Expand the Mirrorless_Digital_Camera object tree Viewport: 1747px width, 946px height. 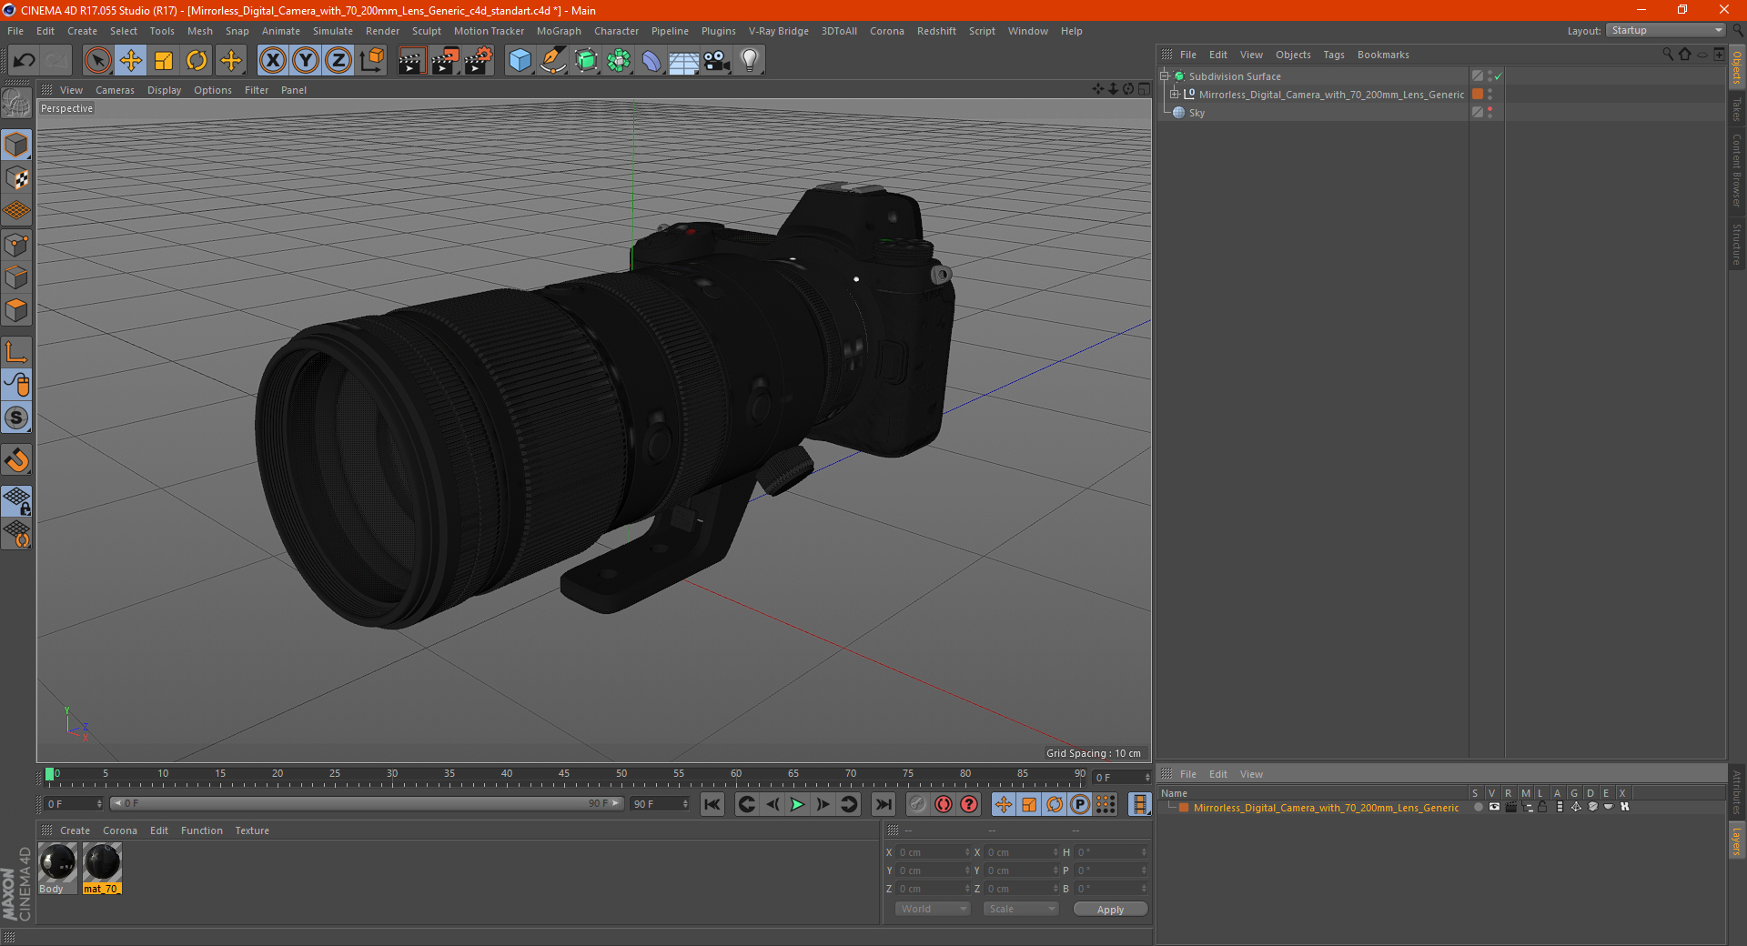point(1175,95)
